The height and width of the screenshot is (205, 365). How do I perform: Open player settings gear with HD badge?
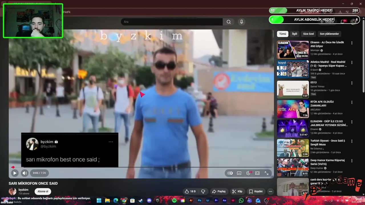pos(249,173)
